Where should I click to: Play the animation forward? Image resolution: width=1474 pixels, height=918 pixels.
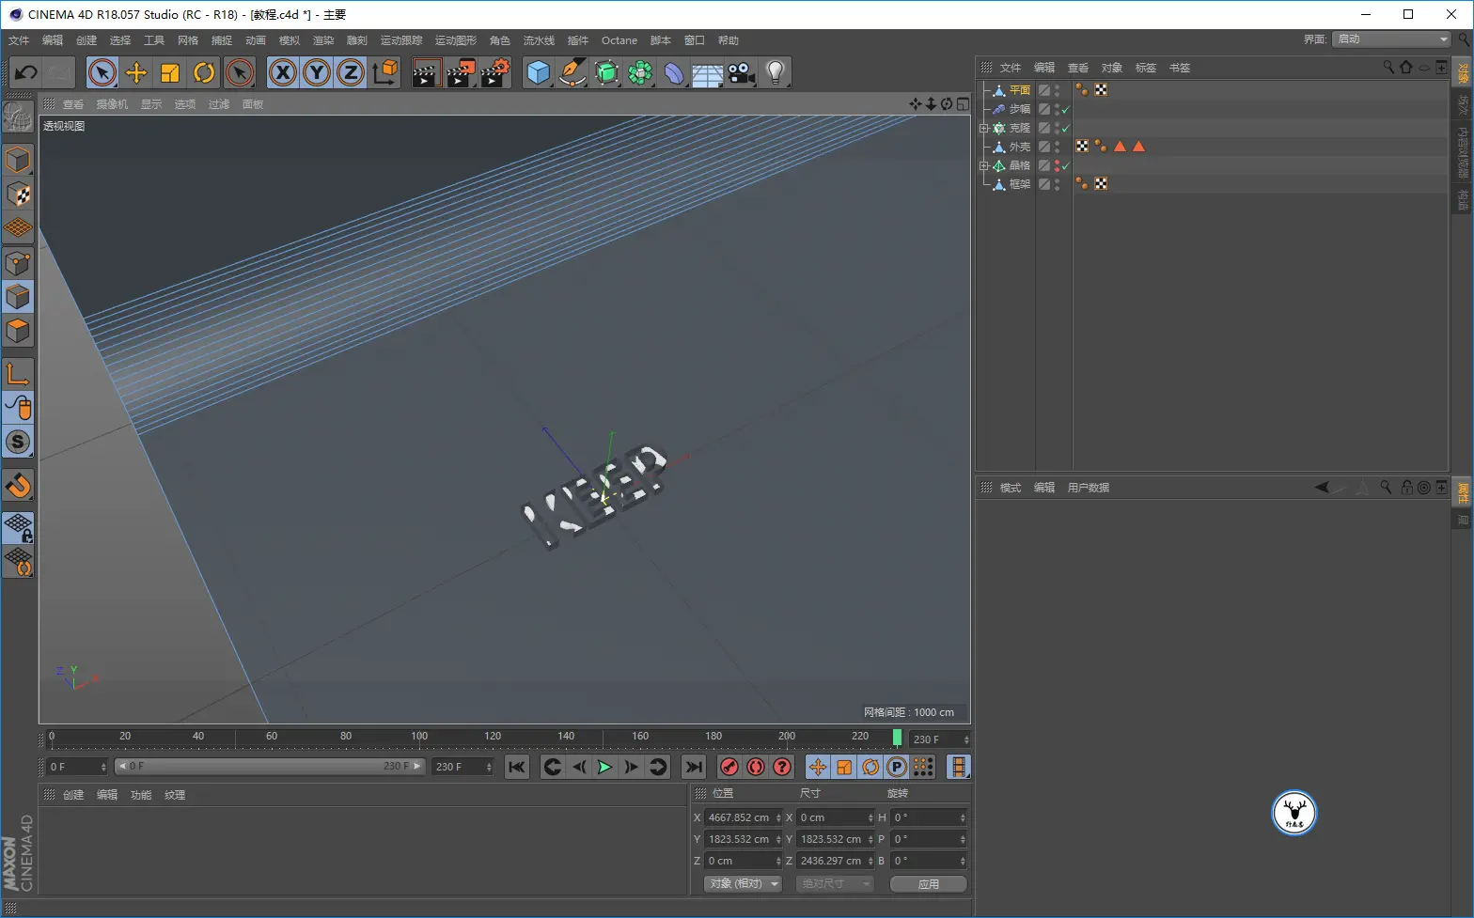(604, 767)
